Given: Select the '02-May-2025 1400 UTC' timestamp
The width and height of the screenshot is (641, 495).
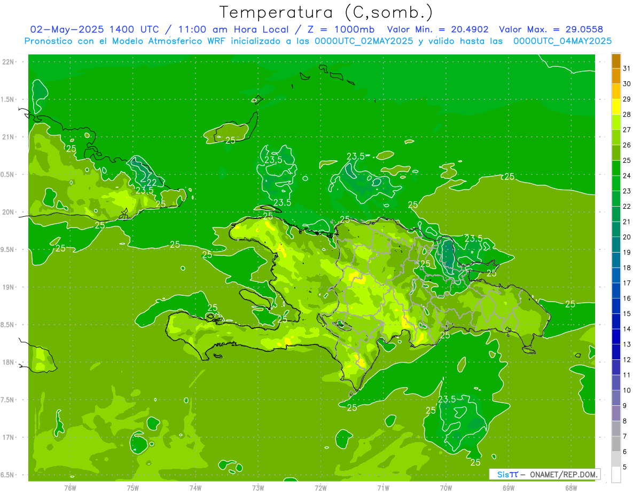Looking at the screenshot, I should tap(95, 29).
